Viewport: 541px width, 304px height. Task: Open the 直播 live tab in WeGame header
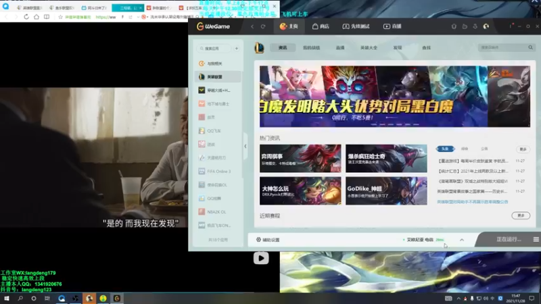click(x=392, y=26)
